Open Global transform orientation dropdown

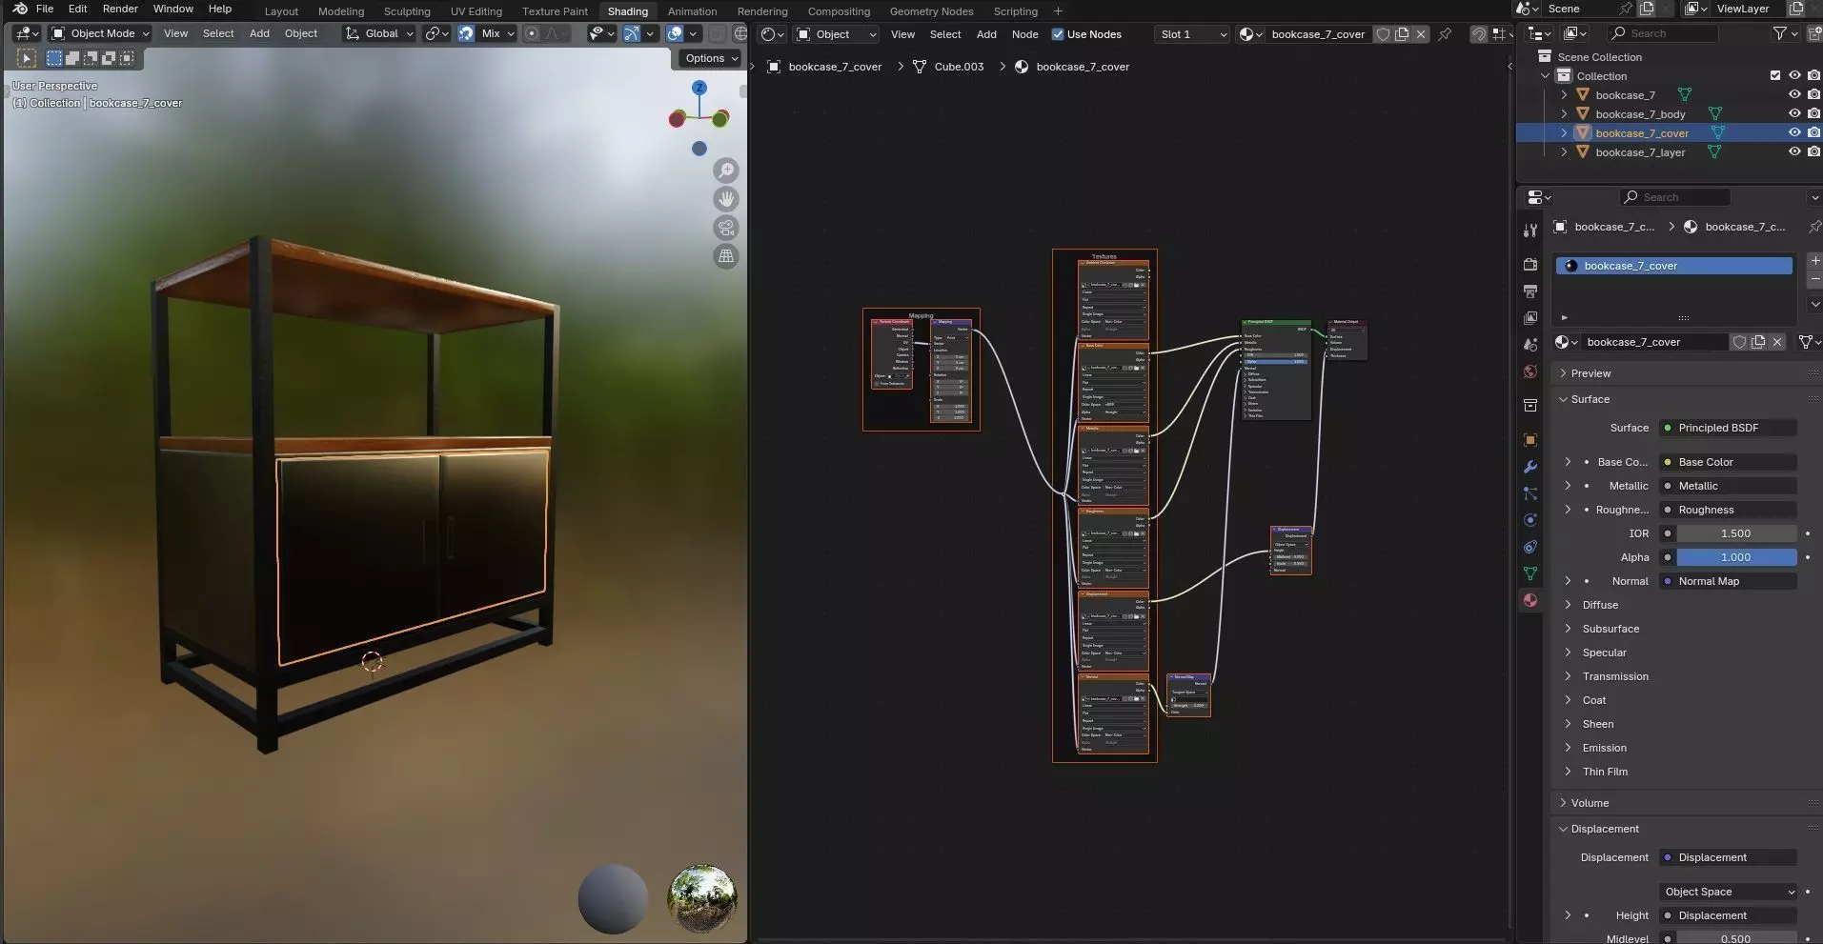pos(379,33)
